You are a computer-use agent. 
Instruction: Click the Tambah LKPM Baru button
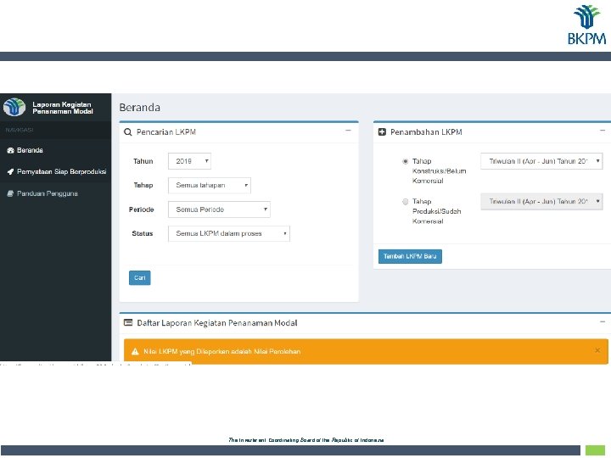[410, 256]
